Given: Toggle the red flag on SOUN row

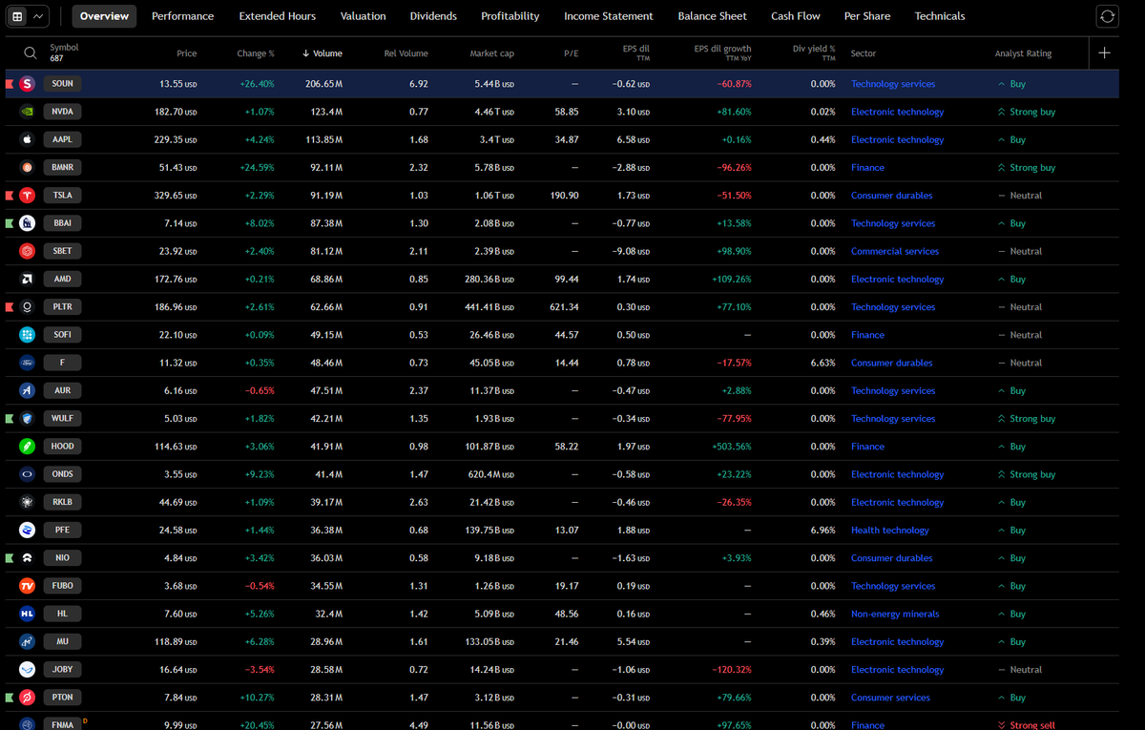Looking at the screenshot, I should [x=9, y=84].
